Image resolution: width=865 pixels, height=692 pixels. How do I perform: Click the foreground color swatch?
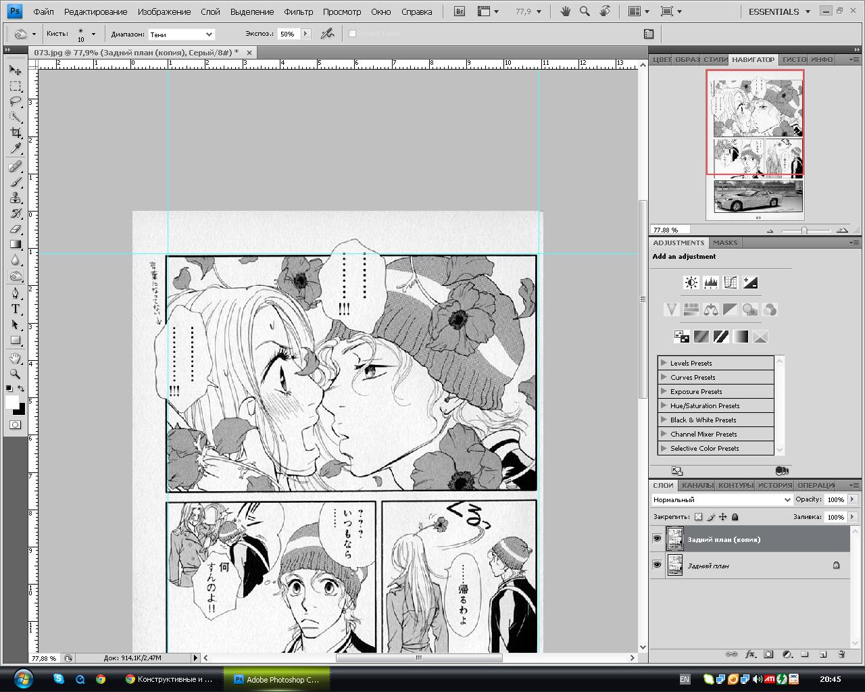coord(12,402)
